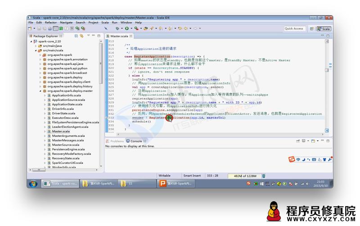Click the Run External Tools icon
Screen dimensions: 360x226
pos(136,28)
